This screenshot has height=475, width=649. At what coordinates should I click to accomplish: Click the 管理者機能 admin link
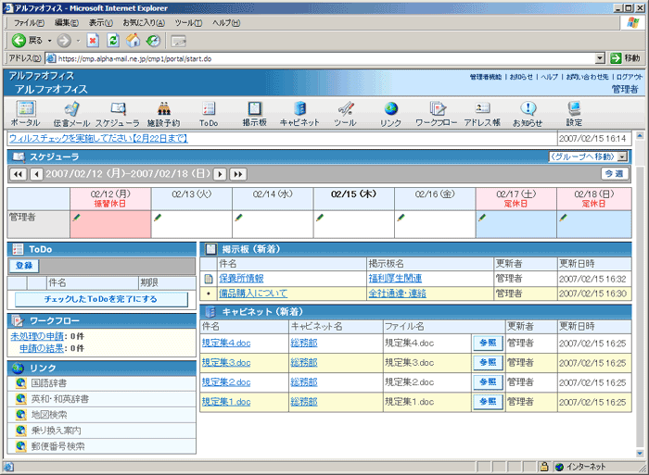point(486,77)
